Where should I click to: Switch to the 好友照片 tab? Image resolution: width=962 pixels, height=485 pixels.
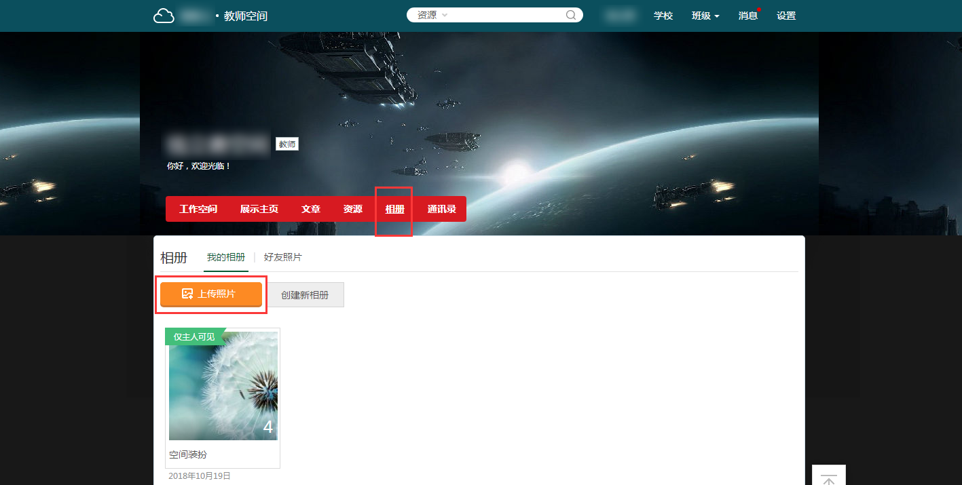point(283,258)
